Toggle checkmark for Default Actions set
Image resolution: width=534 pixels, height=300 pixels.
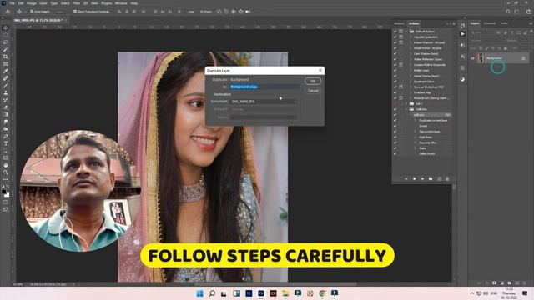coord(395,32)
